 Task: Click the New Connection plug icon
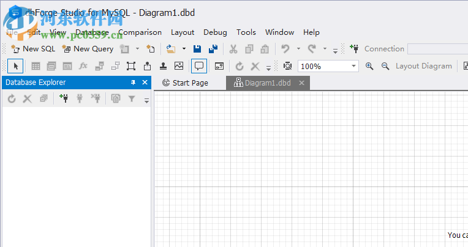pyautogui.click(x=354, y=49)
